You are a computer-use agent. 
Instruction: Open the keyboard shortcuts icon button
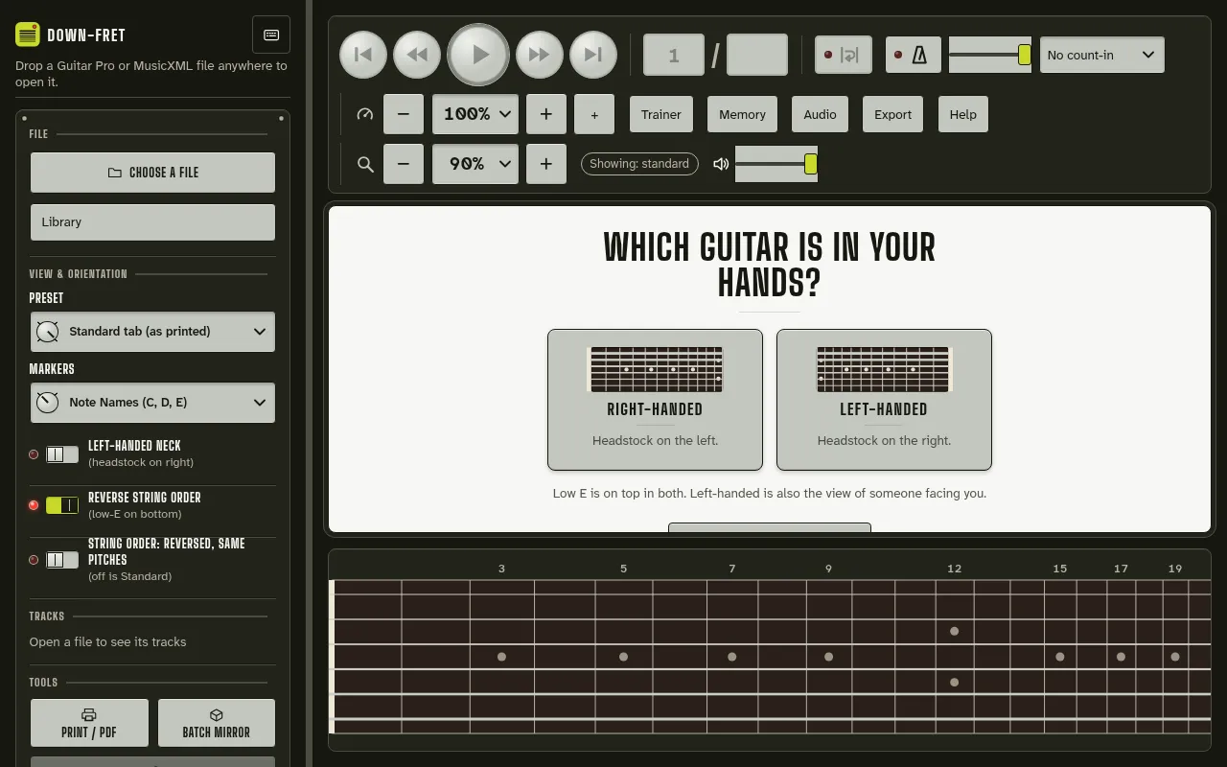[271, 35]
